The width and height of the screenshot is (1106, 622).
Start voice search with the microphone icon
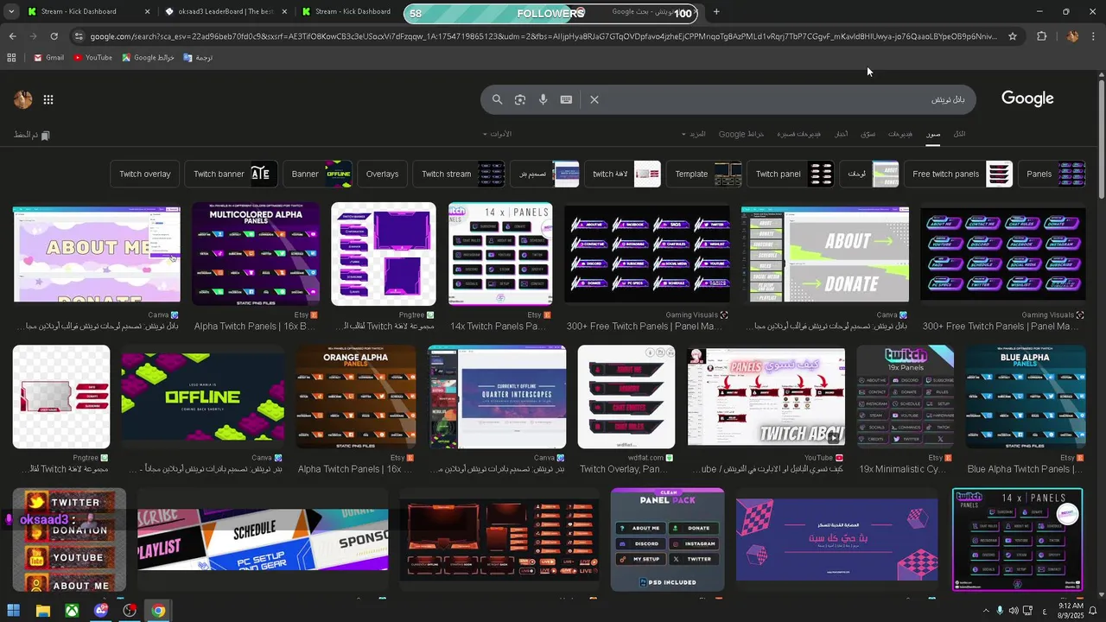[x=543, y=99]
